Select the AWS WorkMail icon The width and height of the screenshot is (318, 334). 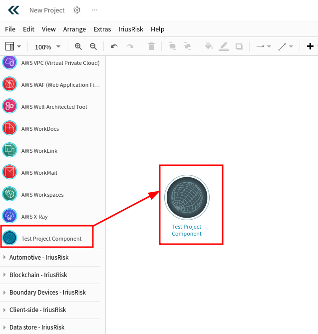tap(9, 172)
